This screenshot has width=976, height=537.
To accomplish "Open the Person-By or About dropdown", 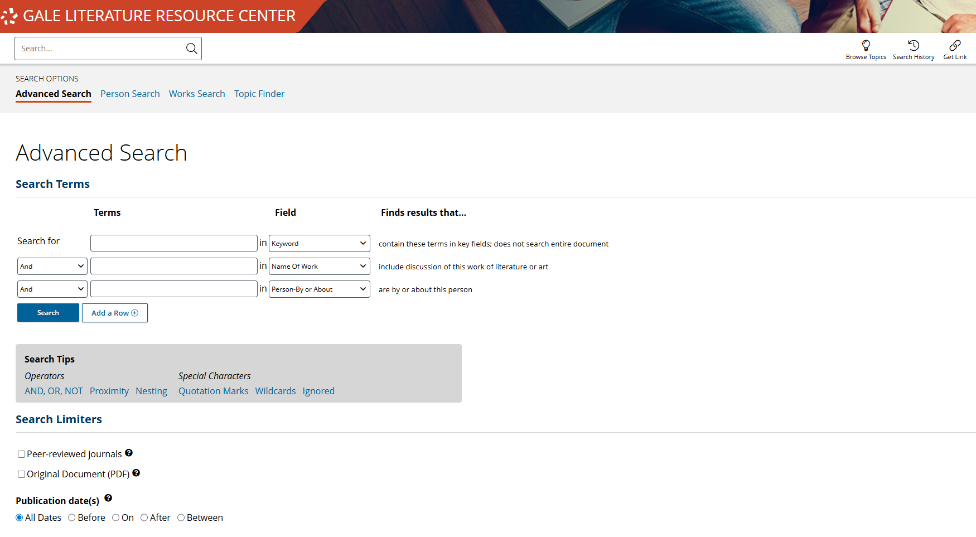I will tap(320, 289).
